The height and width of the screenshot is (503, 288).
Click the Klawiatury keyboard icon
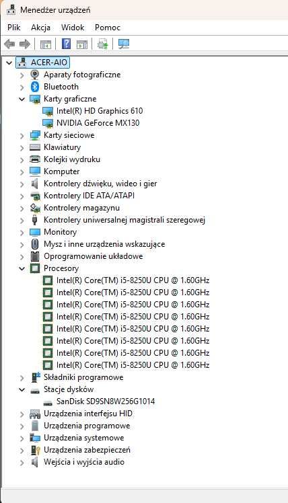pos(35,147)
